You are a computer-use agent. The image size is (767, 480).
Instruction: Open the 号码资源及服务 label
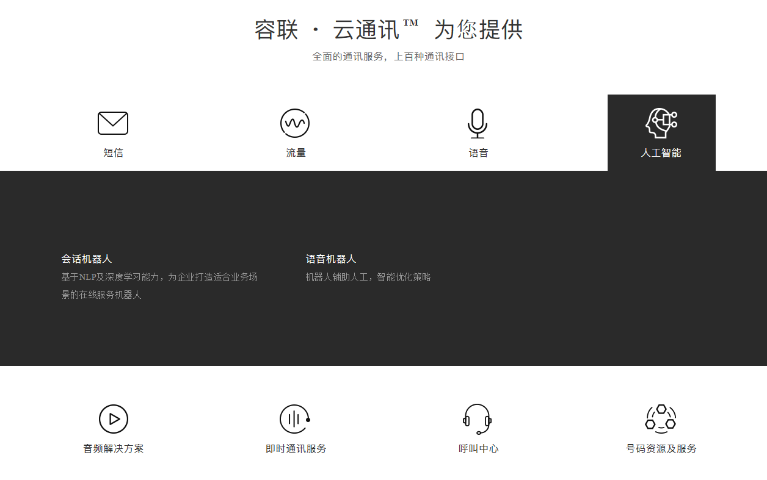tap(661, 448)
